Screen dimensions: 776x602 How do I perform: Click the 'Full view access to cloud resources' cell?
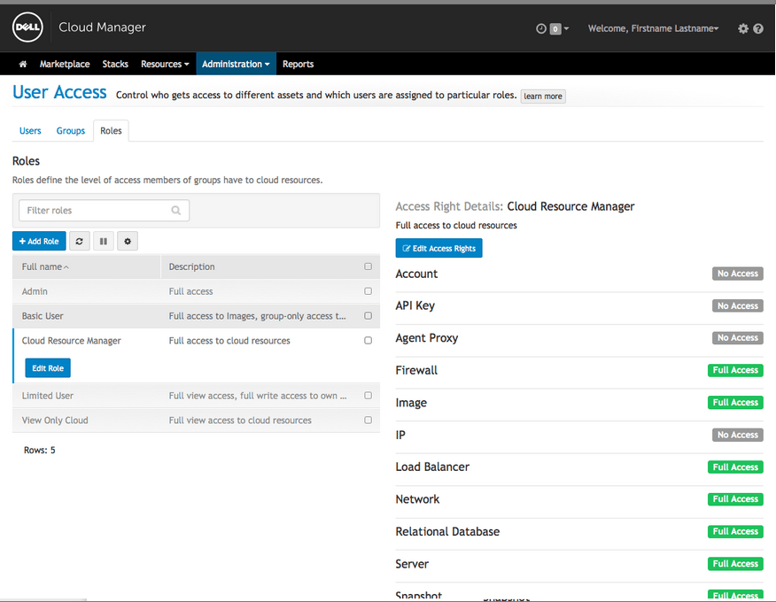point(240,420)
